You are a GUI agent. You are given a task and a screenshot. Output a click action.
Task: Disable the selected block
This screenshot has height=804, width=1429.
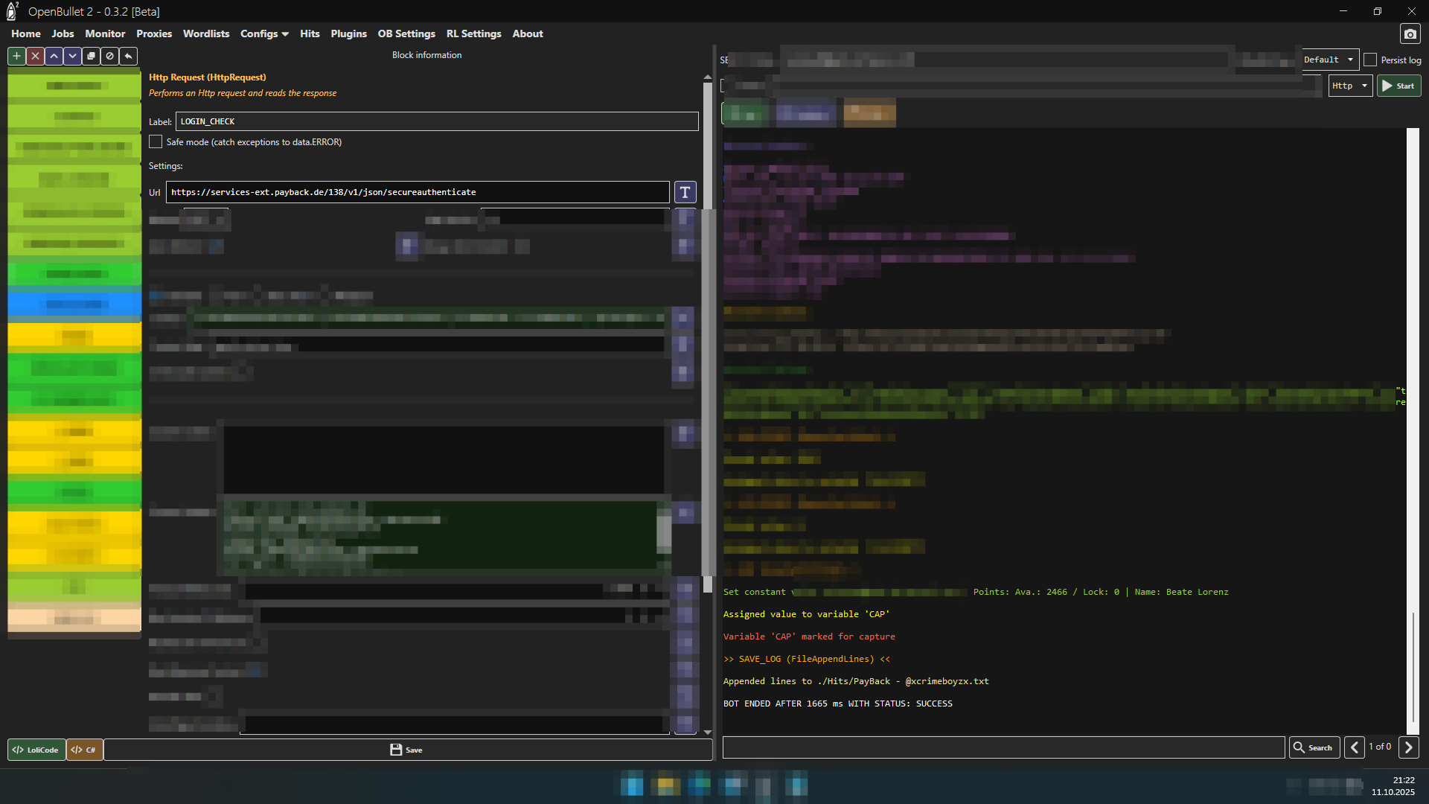[x=109, y=56]
